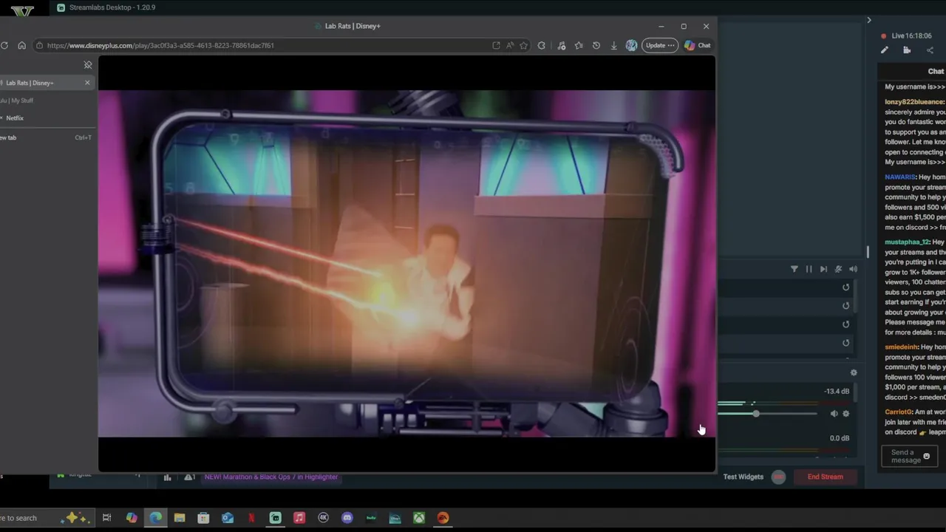Open the chat emoji picker
Image resolution: width=946 pixels, height=532 pixels.
[926, 457]
